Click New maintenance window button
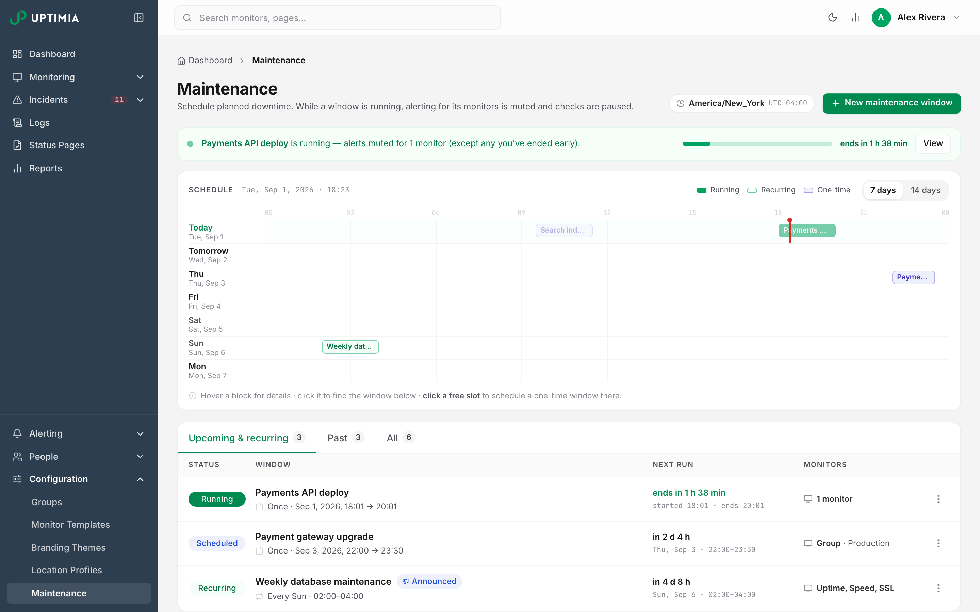Screen dimensions: 980x612 (891, 103)
